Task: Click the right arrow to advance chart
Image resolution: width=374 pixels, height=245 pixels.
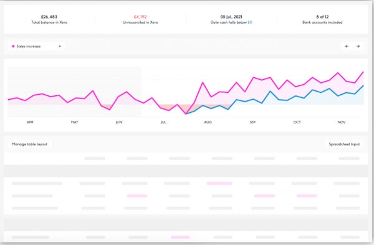Action: (358, 46)
